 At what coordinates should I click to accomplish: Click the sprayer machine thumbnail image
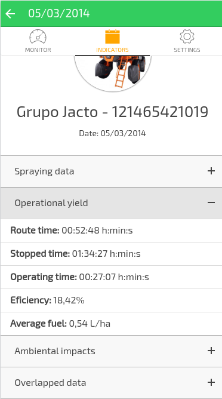pos(113,72)
